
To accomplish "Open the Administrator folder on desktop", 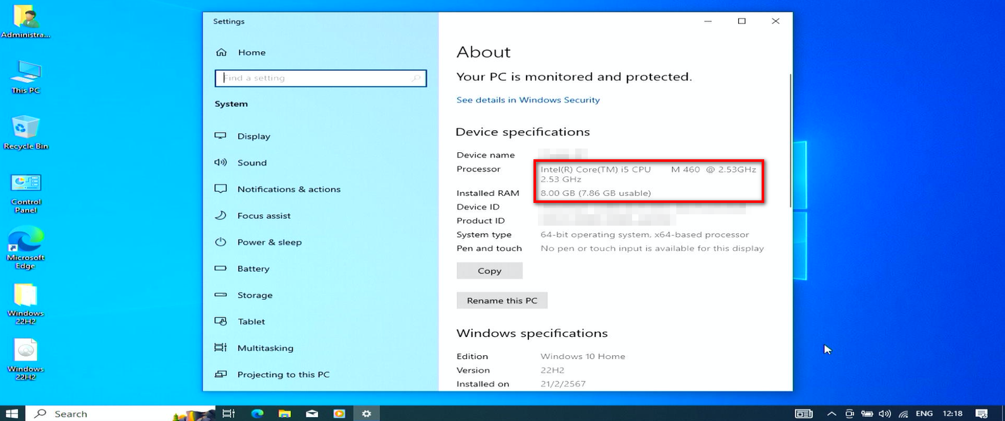I will [x=25, y=21].
